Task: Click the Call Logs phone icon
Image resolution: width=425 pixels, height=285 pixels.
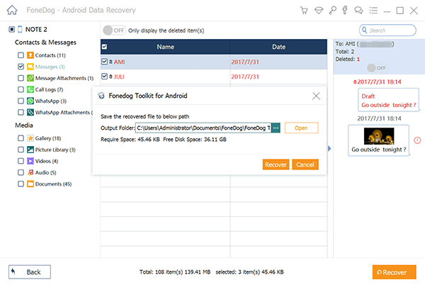Action: coord(30,89)
